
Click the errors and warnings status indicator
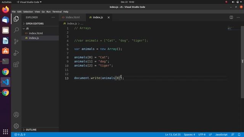click(20, 134)
